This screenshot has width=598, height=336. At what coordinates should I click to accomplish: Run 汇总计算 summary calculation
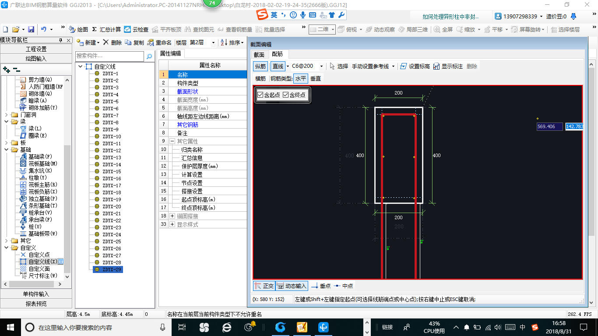pos(106,29)
